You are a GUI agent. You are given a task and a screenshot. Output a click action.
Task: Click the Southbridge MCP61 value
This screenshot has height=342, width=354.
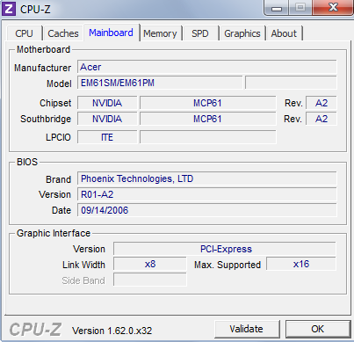(x=208, y=119)
